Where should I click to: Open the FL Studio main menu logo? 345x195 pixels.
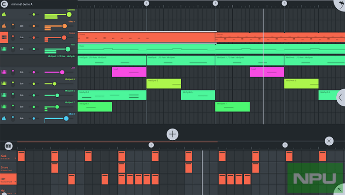pyautogui.click(x=4, y=4)
